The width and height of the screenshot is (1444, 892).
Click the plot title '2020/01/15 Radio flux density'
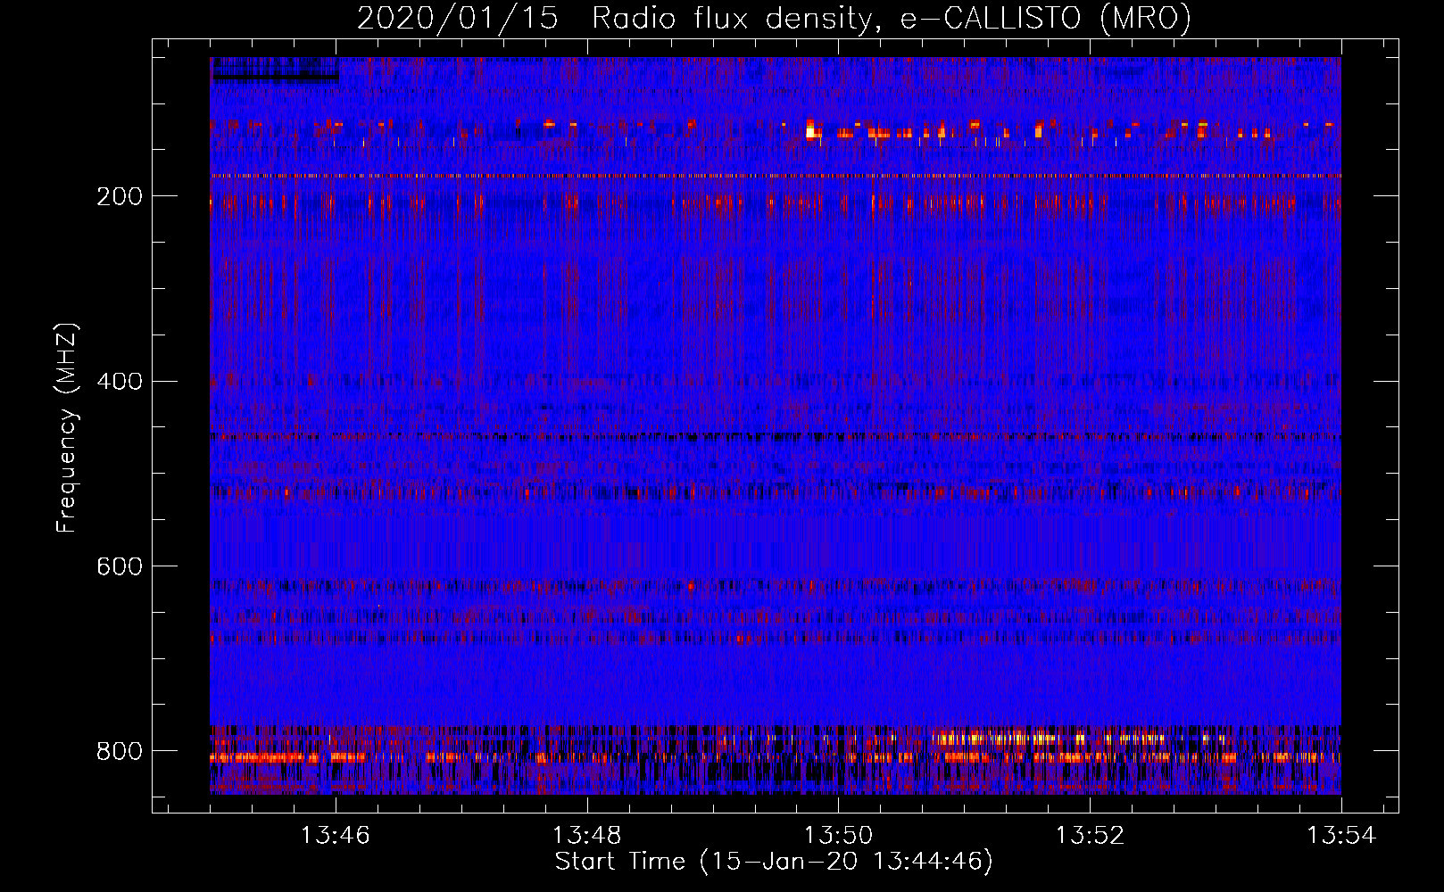click(774, 18)
